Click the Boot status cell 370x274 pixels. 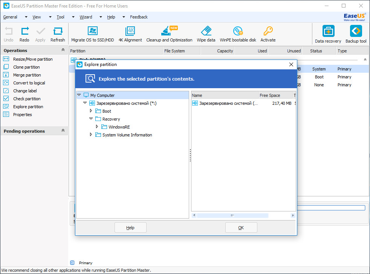tap(319, 77)
